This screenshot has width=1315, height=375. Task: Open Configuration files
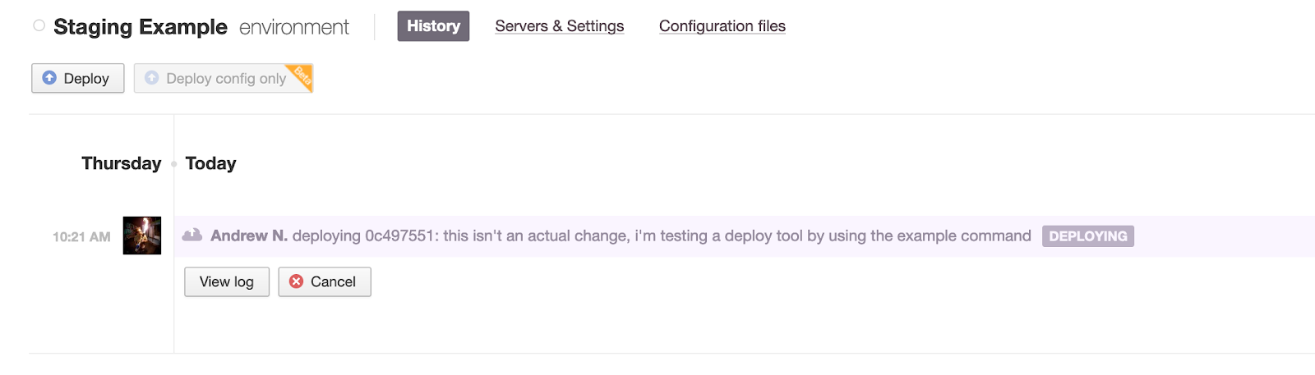[722, 26]
